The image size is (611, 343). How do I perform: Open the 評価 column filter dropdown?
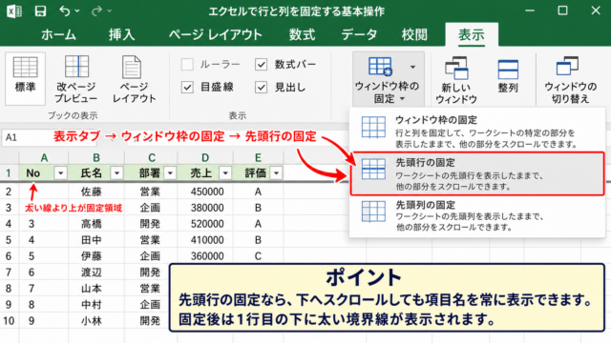point(276,173)
